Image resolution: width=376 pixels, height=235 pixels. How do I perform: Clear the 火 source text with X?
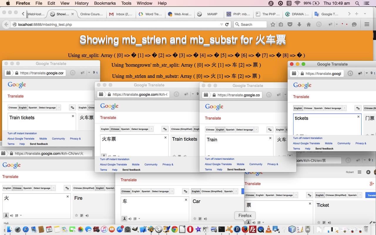[68, 197]
